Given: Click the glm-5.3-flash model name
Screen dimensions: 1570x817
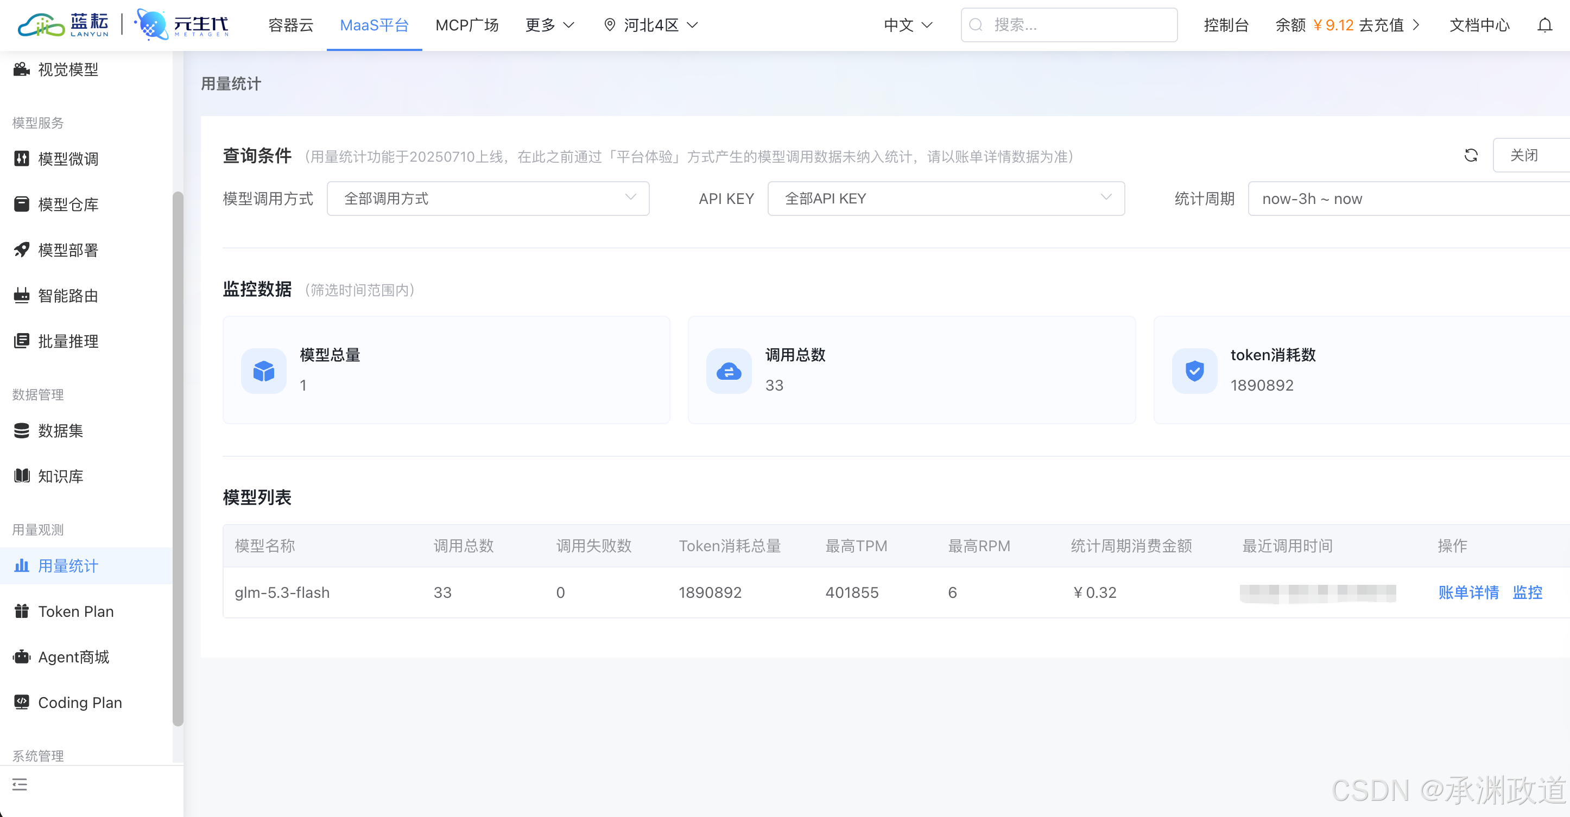Looking at the screenshot, I should [x=282, y=592].
